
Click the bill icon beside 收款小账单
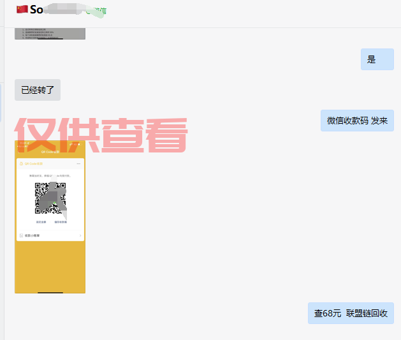point(21,235)
